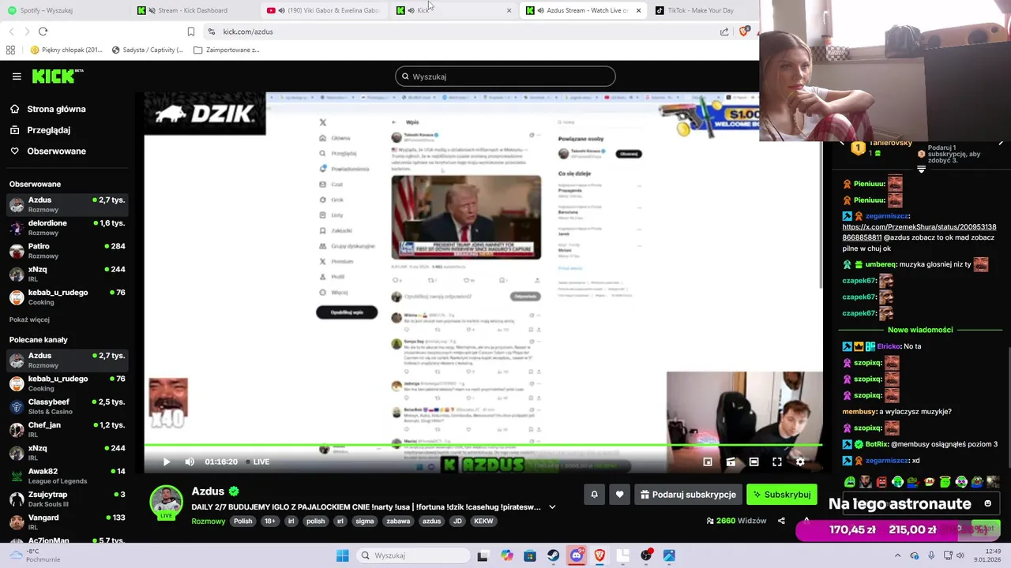Open Obserwowane in sidebar
This screenshot has width=1011, height=568.
(56, 151)
